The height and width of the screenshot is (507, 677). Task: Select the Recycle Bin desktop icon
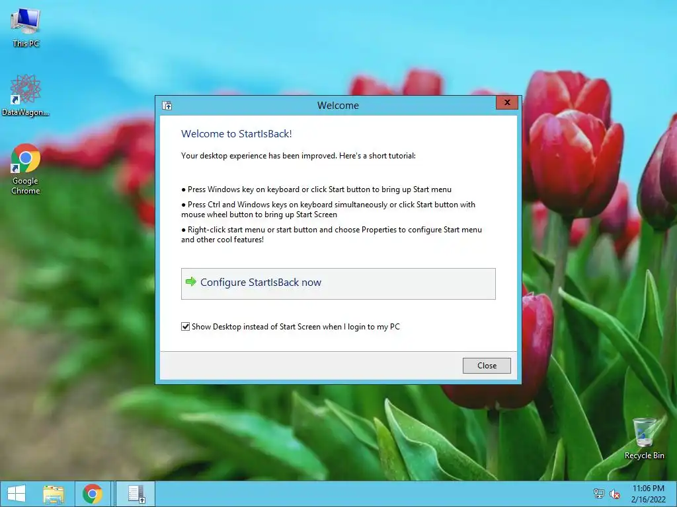644,438
